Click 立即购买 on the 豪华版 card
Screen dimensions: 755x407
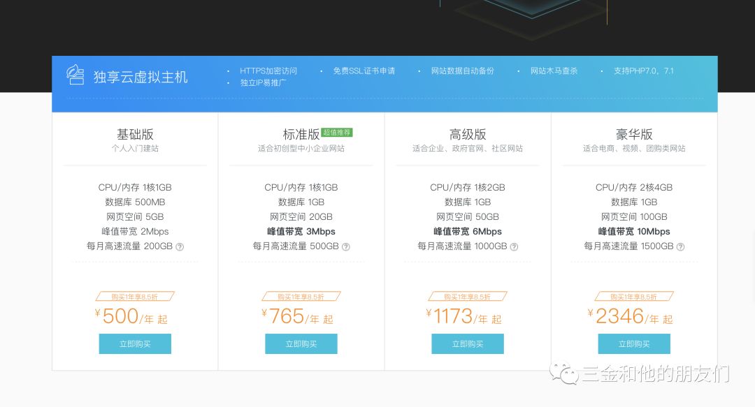(x=633, y=343)
